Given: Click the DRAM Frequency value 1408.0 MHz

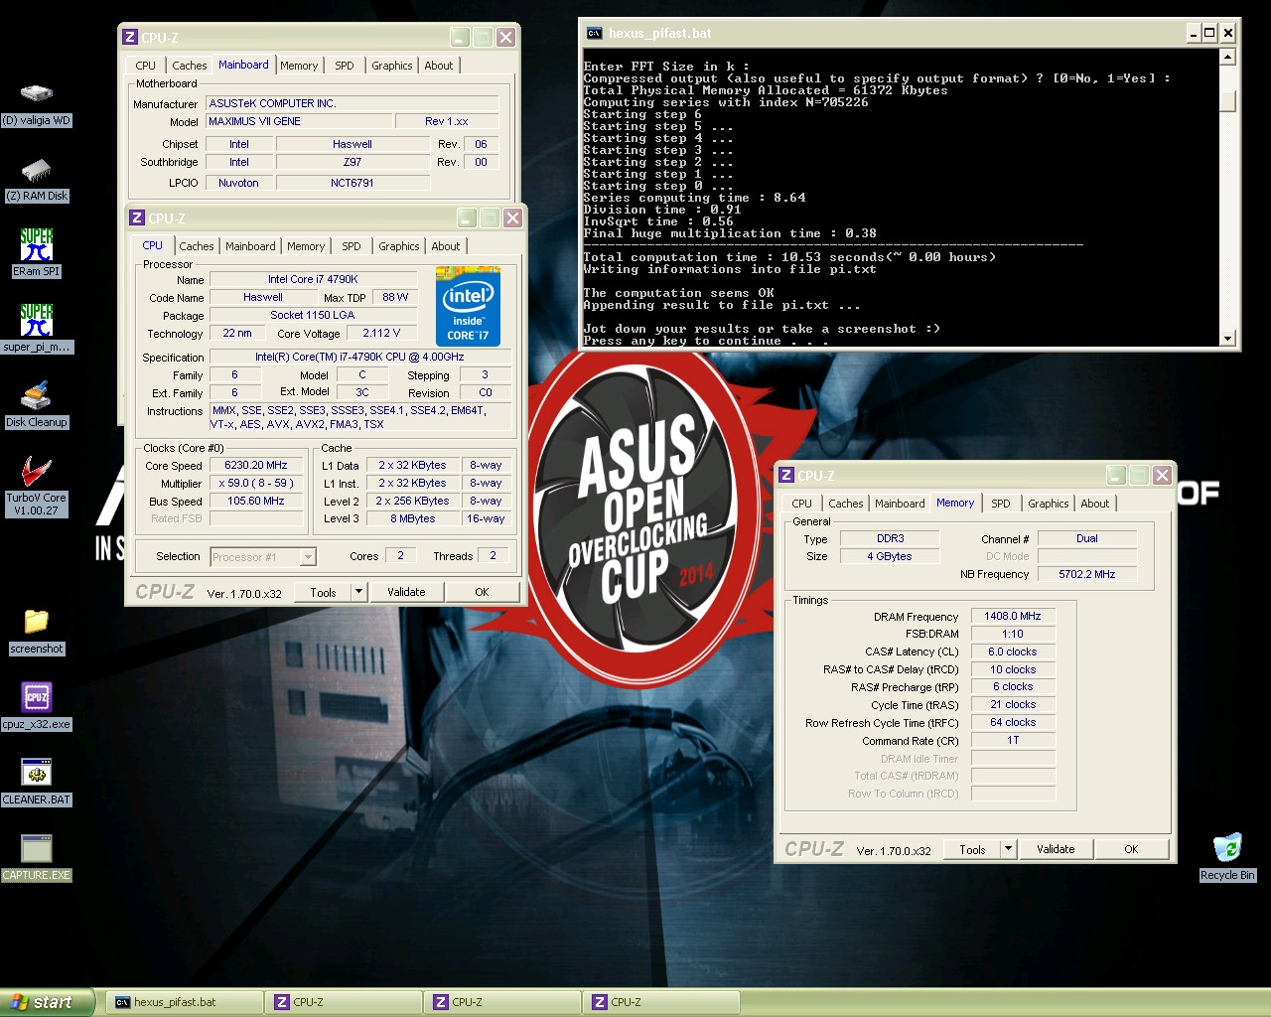Looking at the screenshot, I should tap(1012, 616).
